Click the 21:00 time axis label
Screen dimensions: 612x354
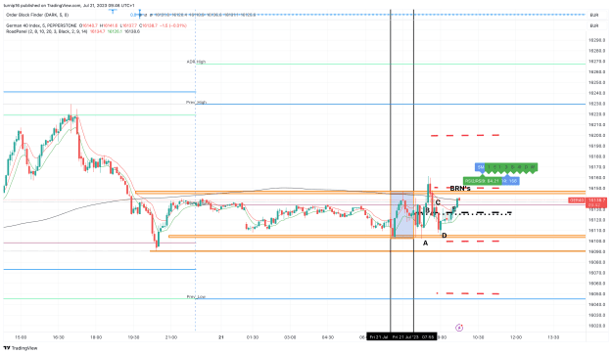171,337
